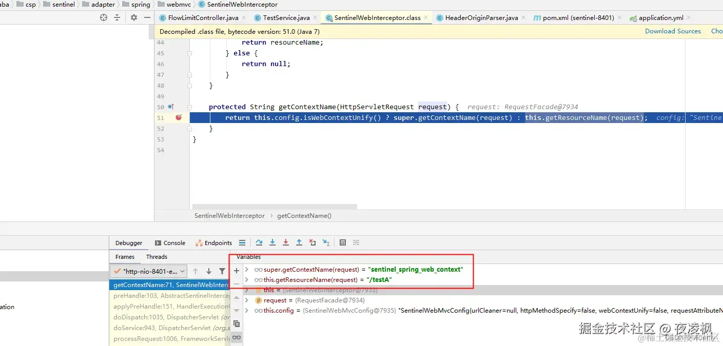
Task: Click the Step Into debugger icon
Action: [272, 242]
